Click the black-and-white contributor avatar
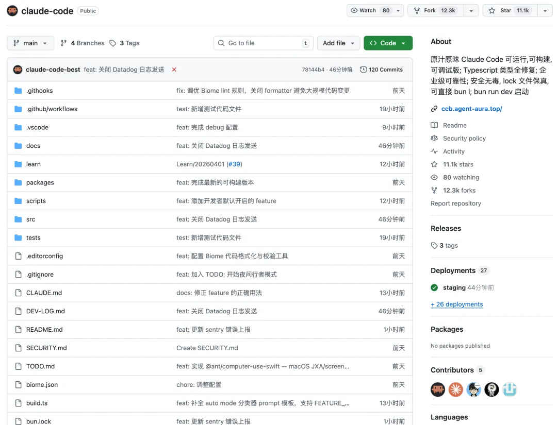This screenshot has height=425, width=557. click(492, 389)
